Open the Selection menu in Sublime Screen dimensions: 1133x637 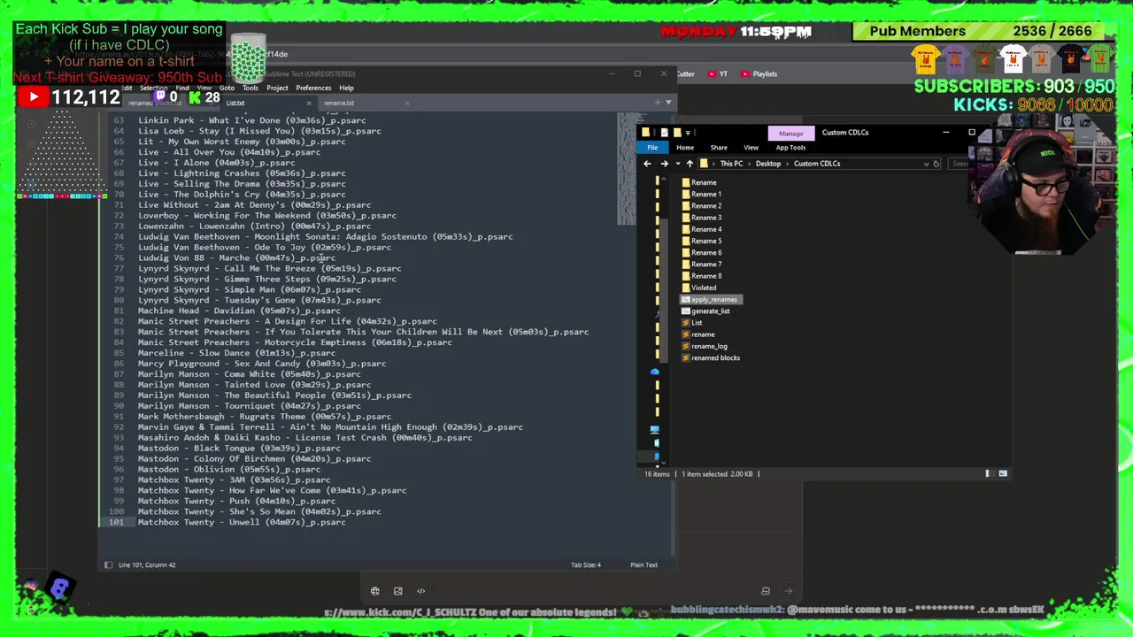[x=153, y=88]
